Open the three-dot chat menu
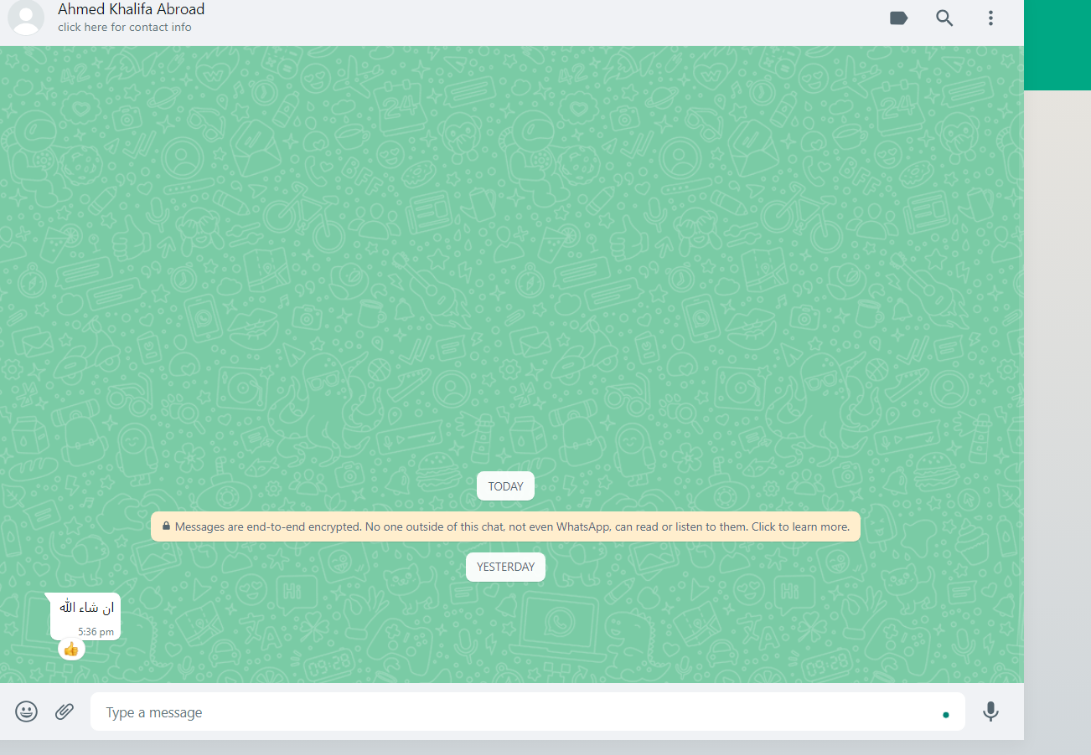This screenshot has width=1091, height=755. tap(990, 18)
